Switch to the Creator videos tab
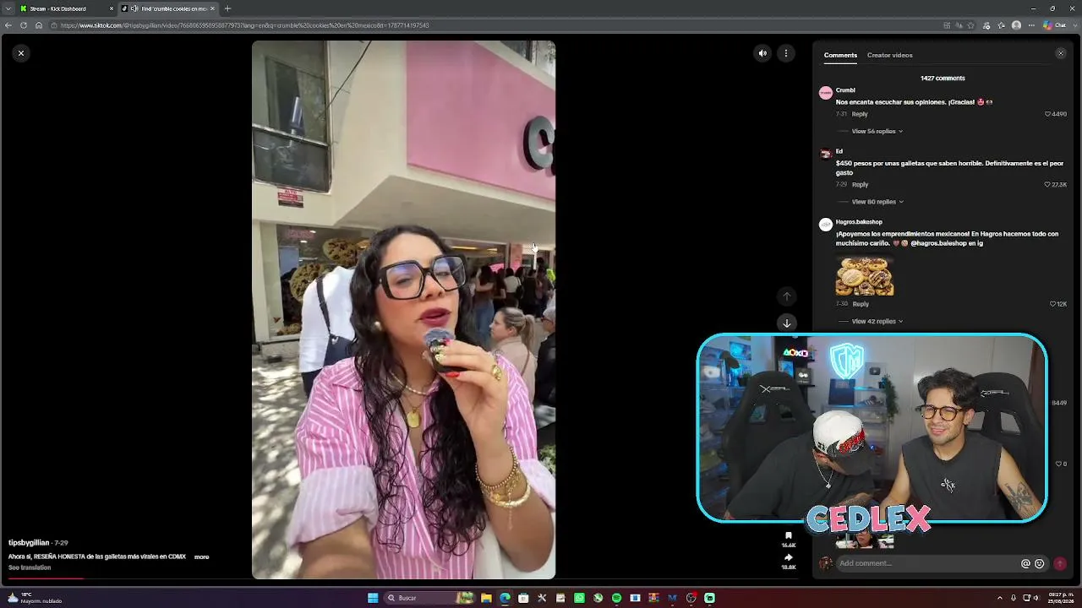The image size is (1082, 608). 889,55
